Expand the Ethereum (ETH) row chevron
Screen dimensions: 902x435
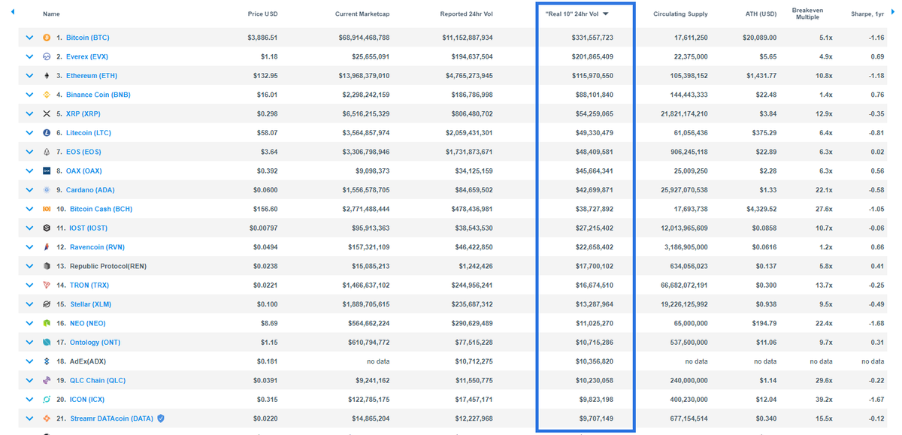click(x=29, y=76)
